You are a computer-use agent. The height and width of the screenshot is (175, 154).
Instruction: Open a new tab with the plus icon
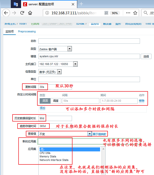[x=81, y=4]
